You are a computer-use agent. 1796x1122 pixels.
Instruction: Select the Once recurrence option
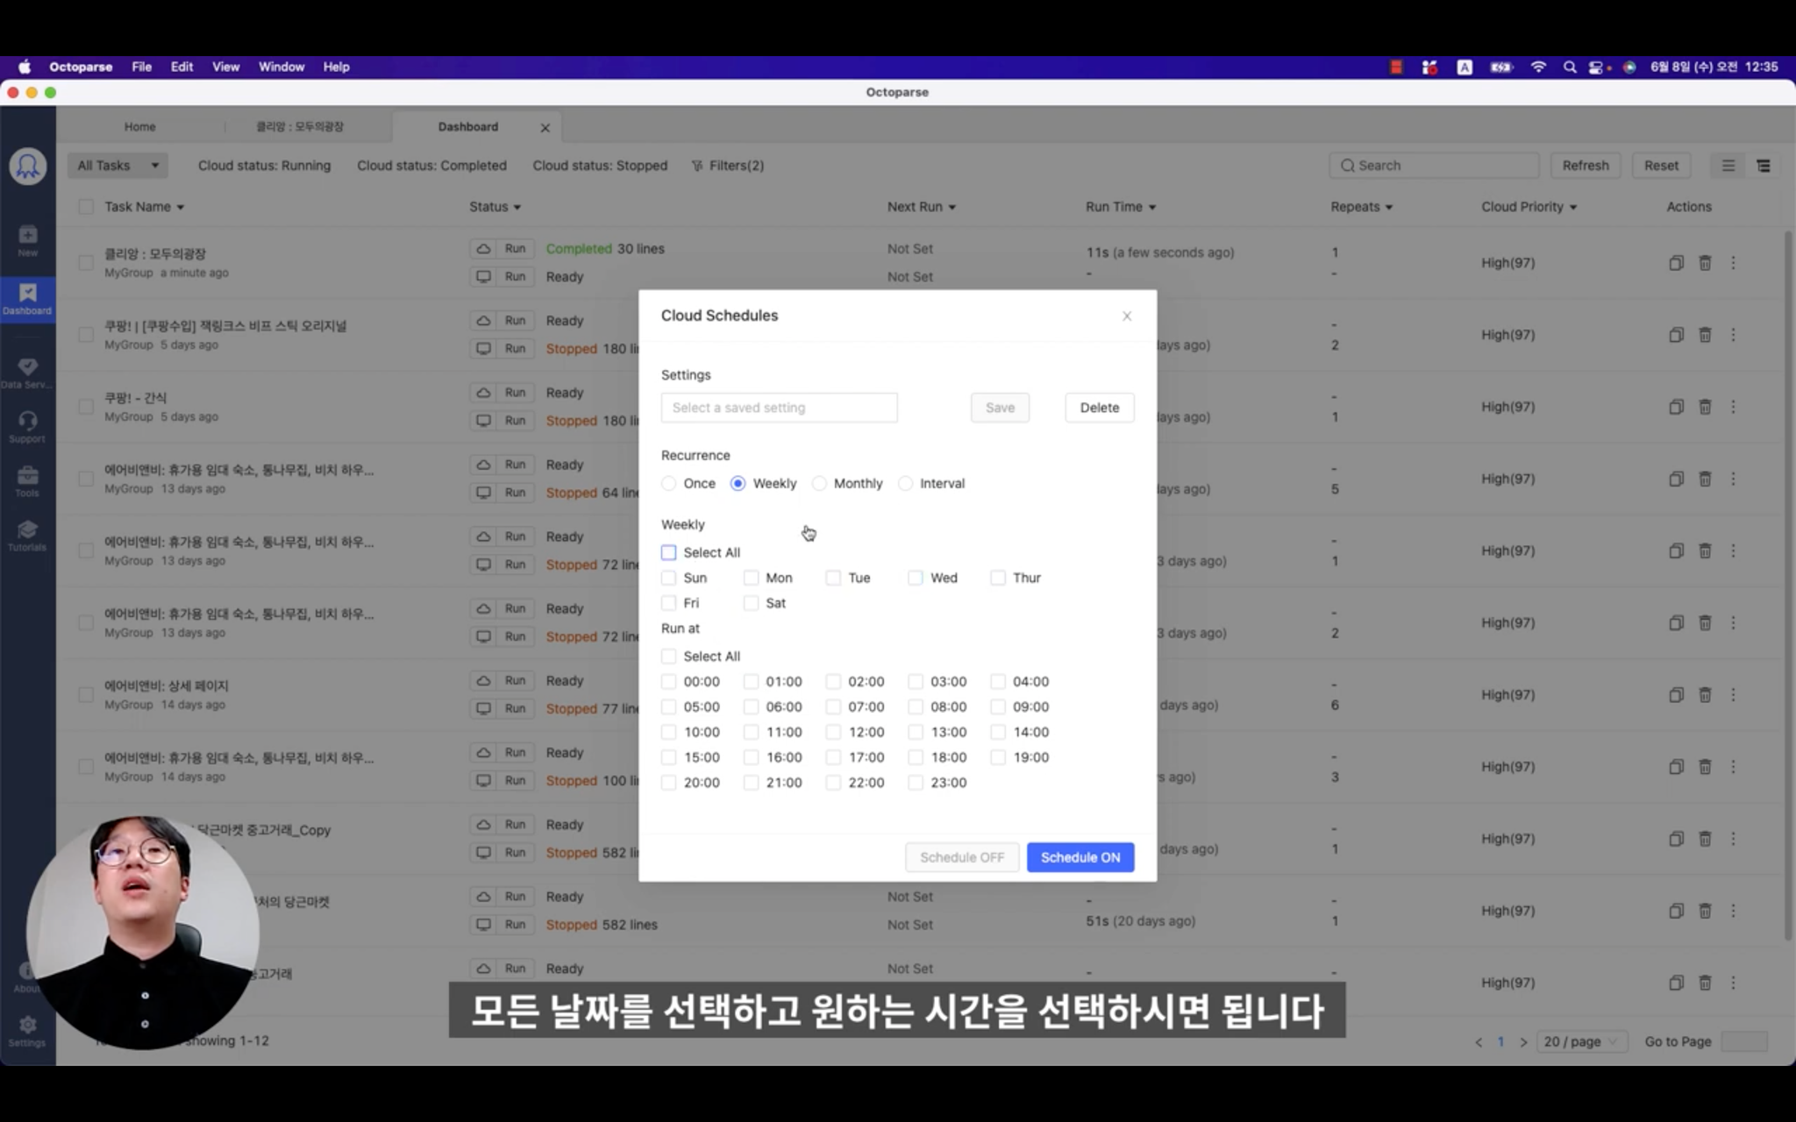click(x=669, y=484)
